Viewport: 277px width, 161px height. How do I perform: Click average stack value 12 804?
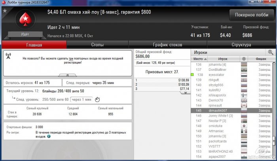(x=73, y=114)
